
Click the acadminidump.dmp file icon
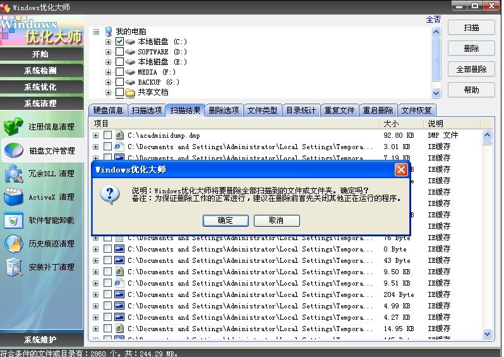click(119, 135)
